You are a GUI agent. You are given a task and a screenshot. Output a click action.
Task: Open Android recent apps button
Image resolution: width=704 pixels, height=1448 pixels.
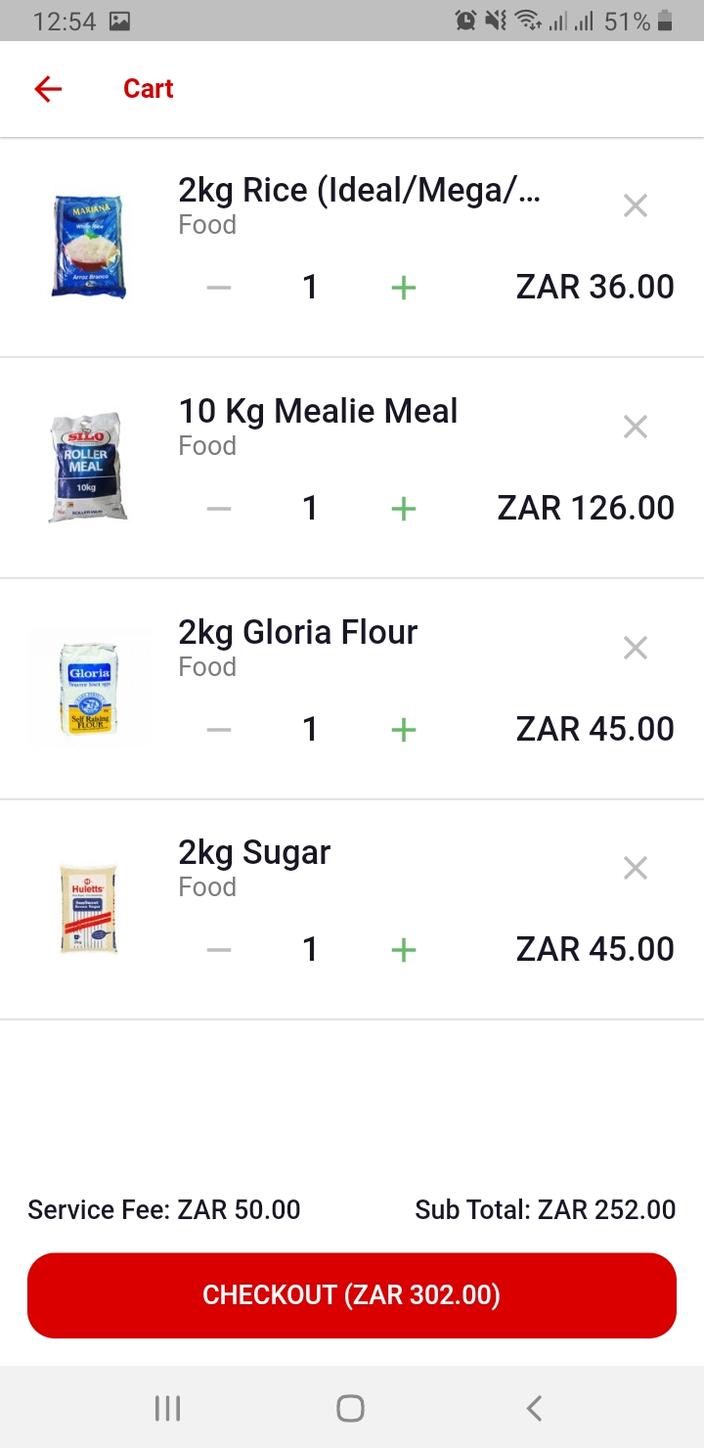pyautogui.click(x=168, y=1408)
